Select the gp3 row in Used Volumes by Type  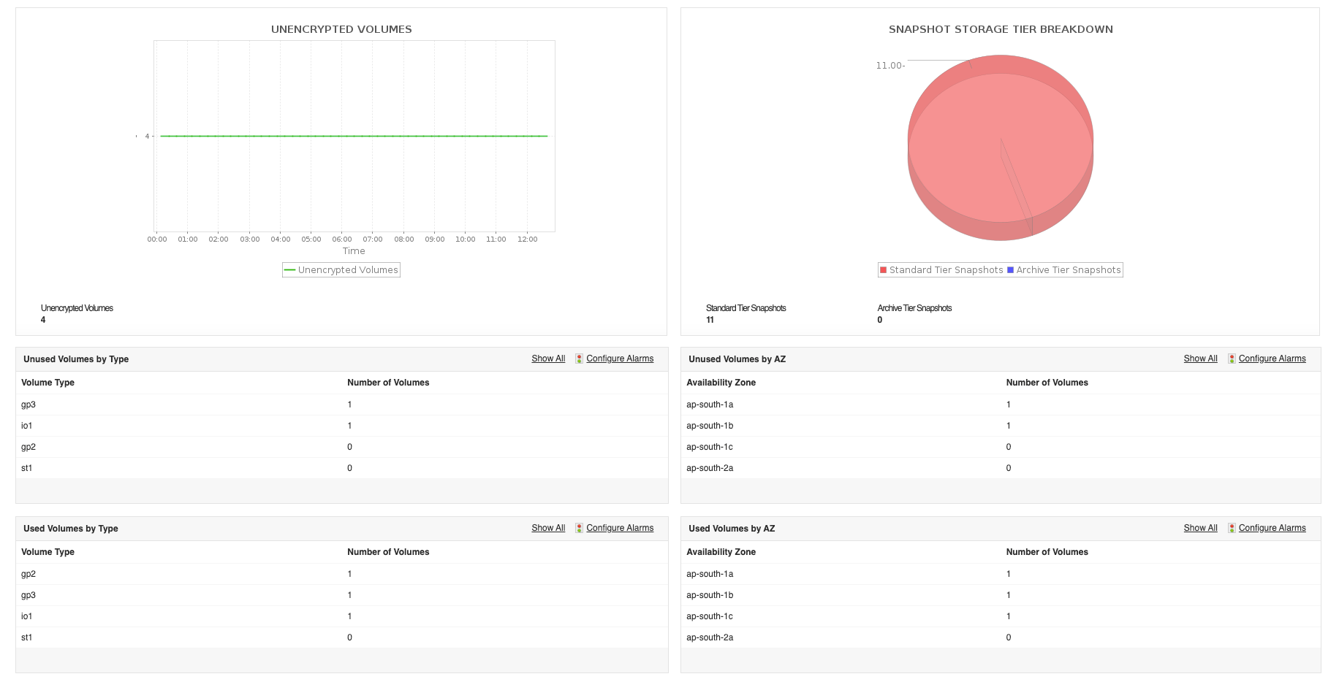pos(342,595)
